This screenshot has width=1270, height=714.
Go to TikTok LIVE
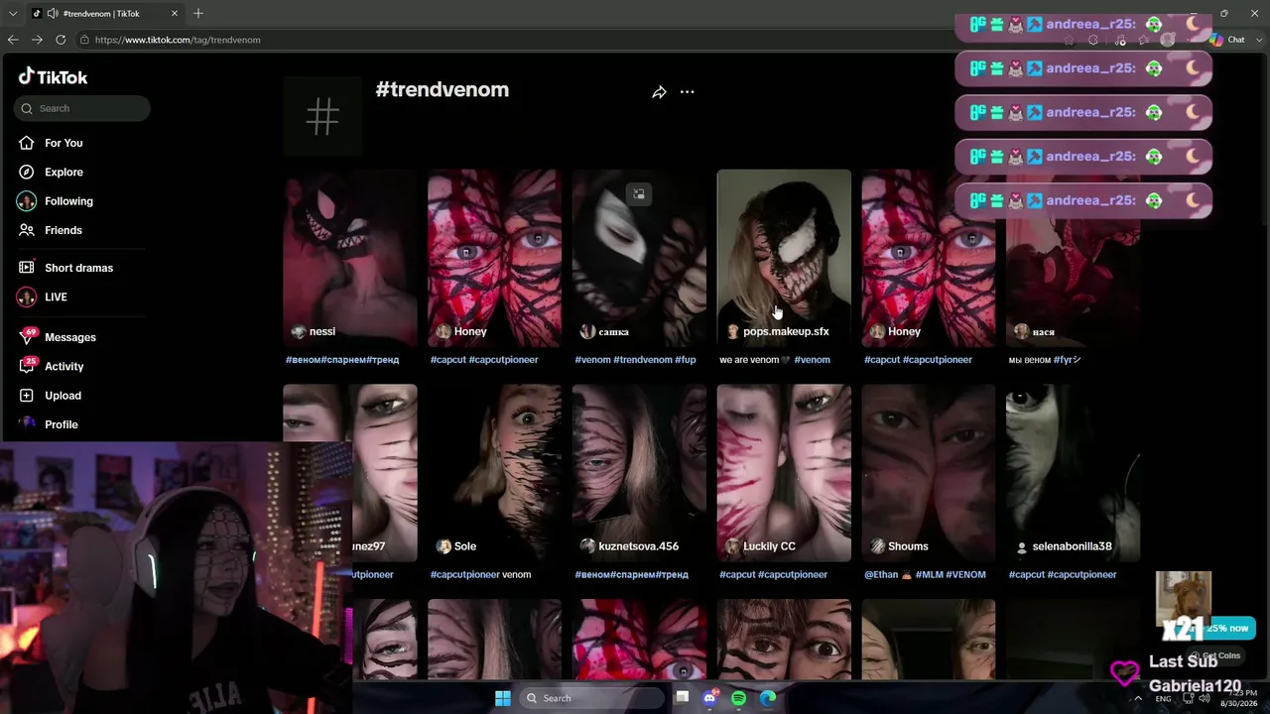56,297
